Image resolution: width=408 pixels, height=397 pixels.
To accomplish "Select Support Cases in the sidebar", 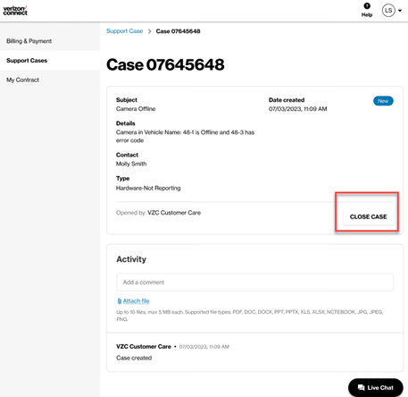I will (27, 61).
